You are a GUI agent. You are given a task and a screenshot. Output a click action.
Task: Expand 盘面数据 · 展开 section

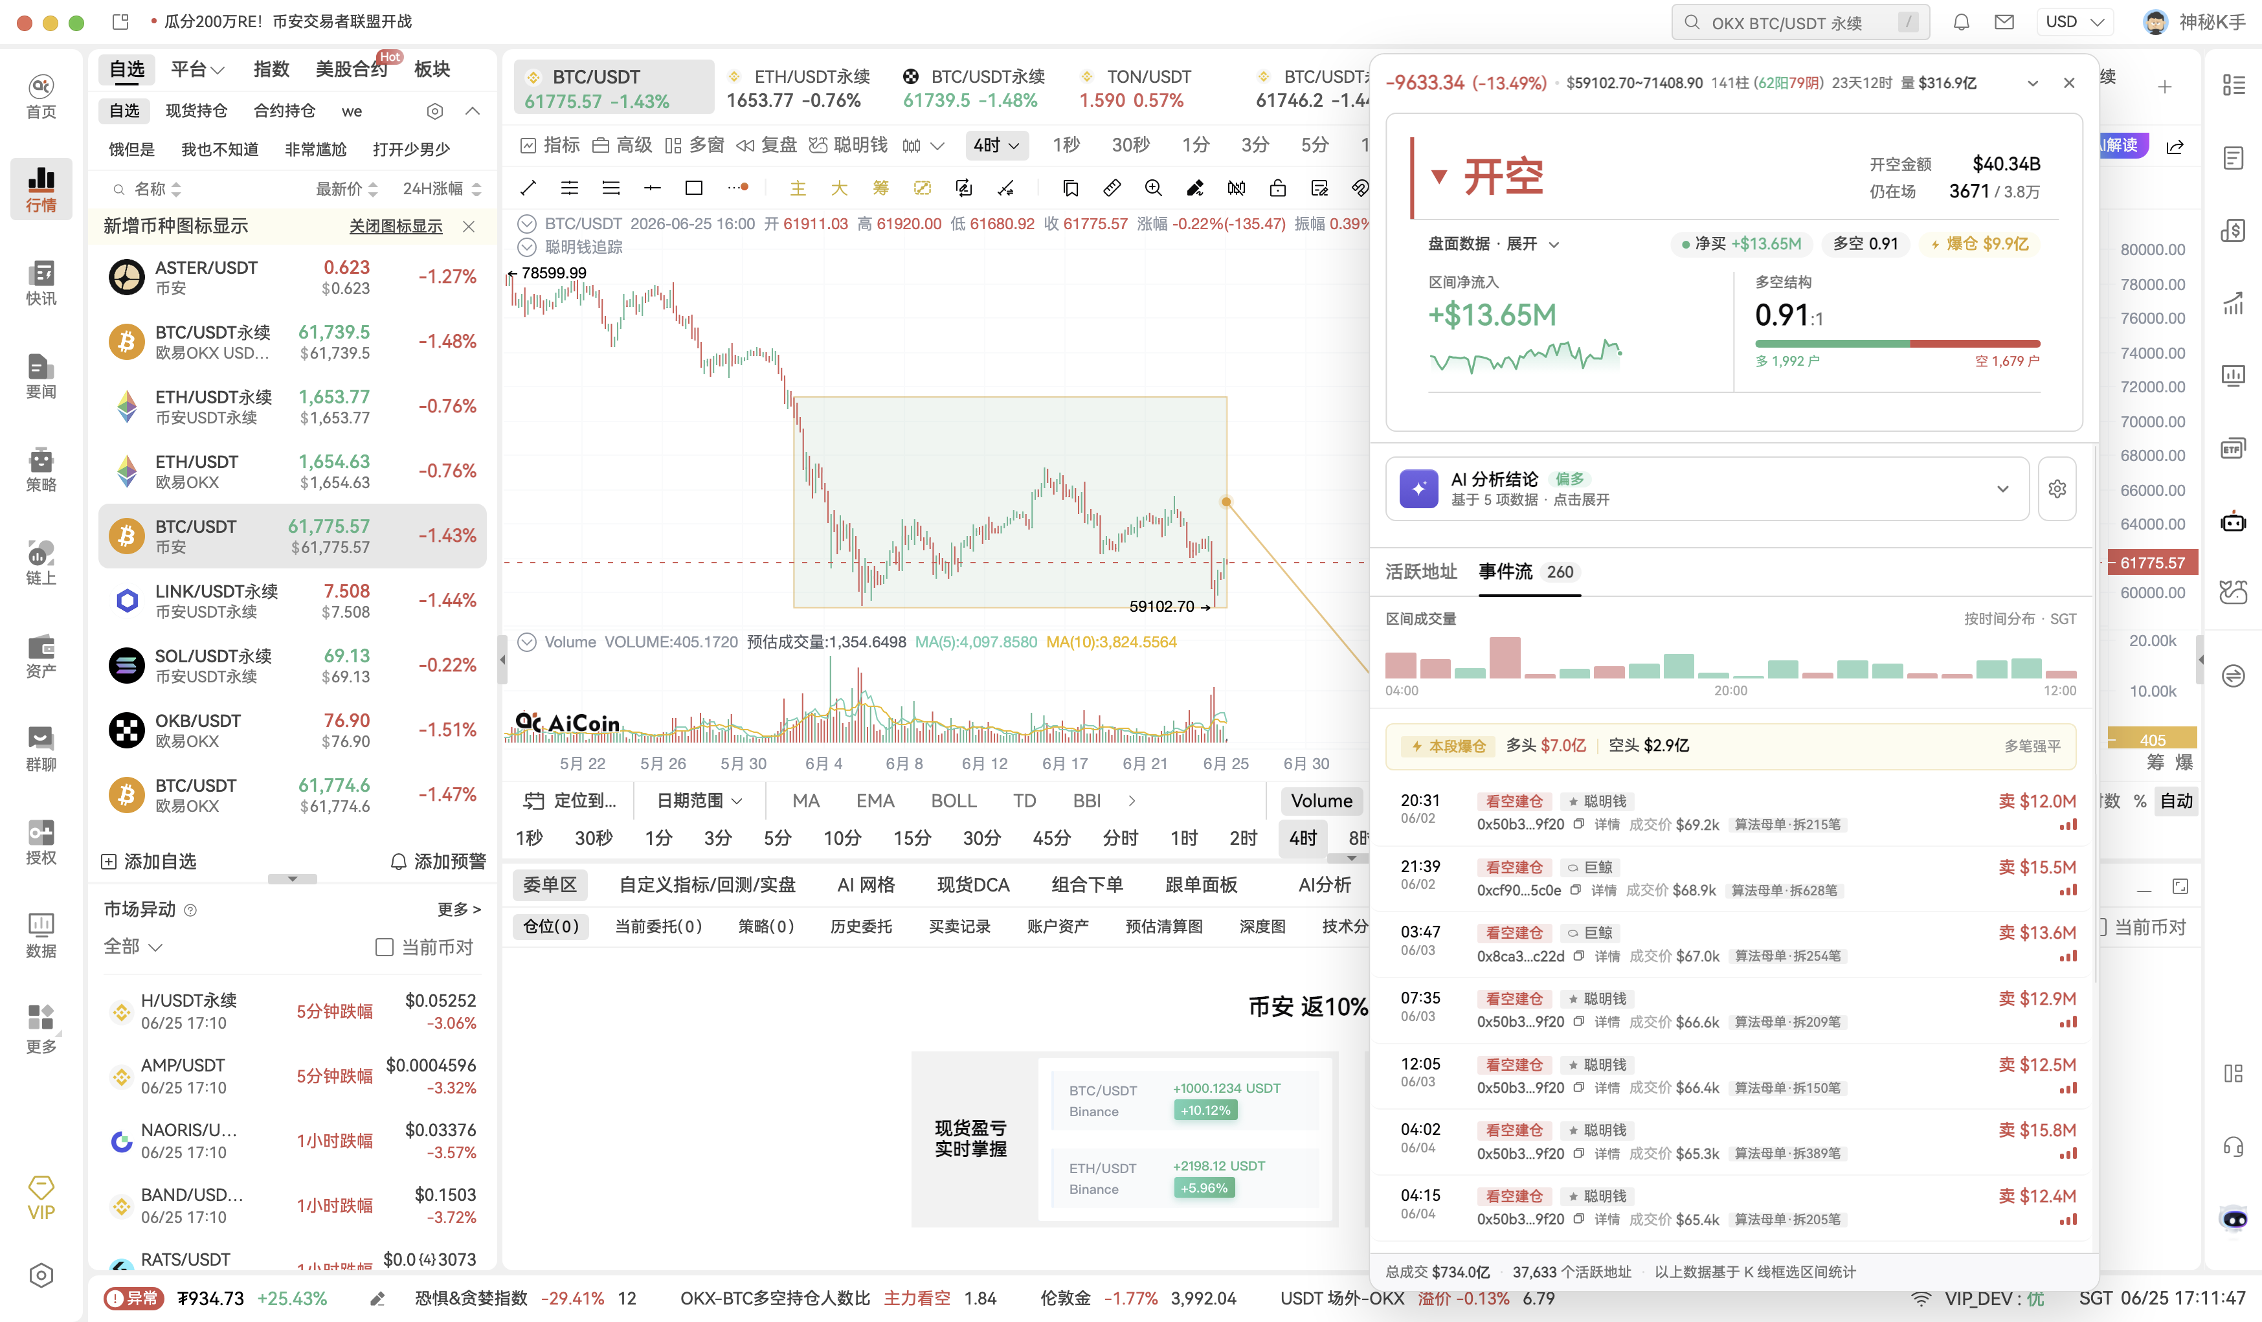coord(1494,243)
